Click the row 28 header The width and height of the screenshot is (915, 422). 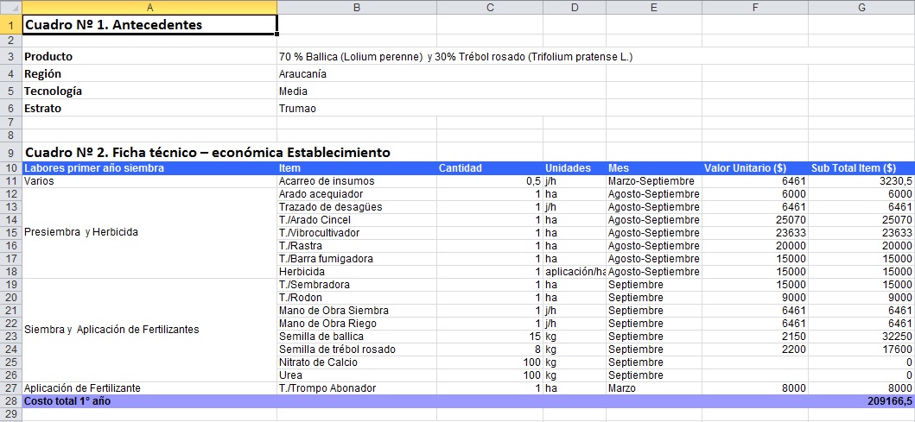[10, 401]
